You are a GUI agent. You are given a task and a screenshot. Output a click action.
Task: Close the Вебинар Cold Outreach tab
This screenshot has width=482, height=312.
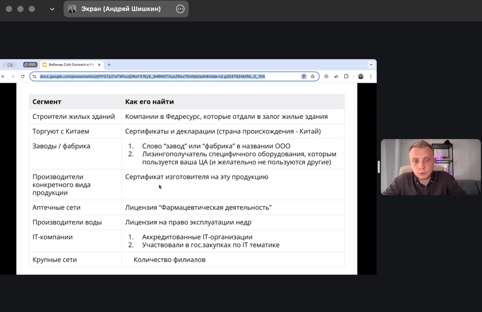99,65
